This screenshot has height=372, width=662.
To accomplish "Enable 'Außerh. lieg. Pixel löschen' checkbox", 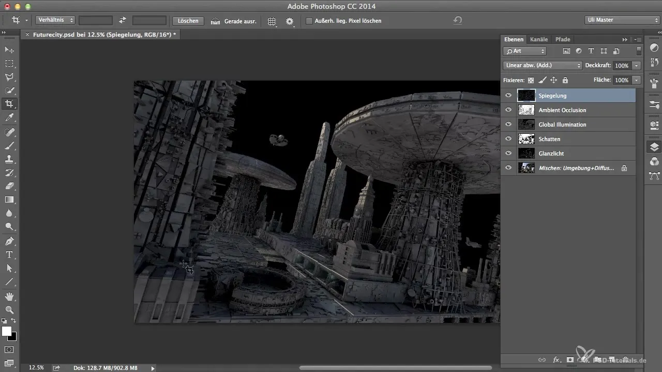I will pos(309,21).
